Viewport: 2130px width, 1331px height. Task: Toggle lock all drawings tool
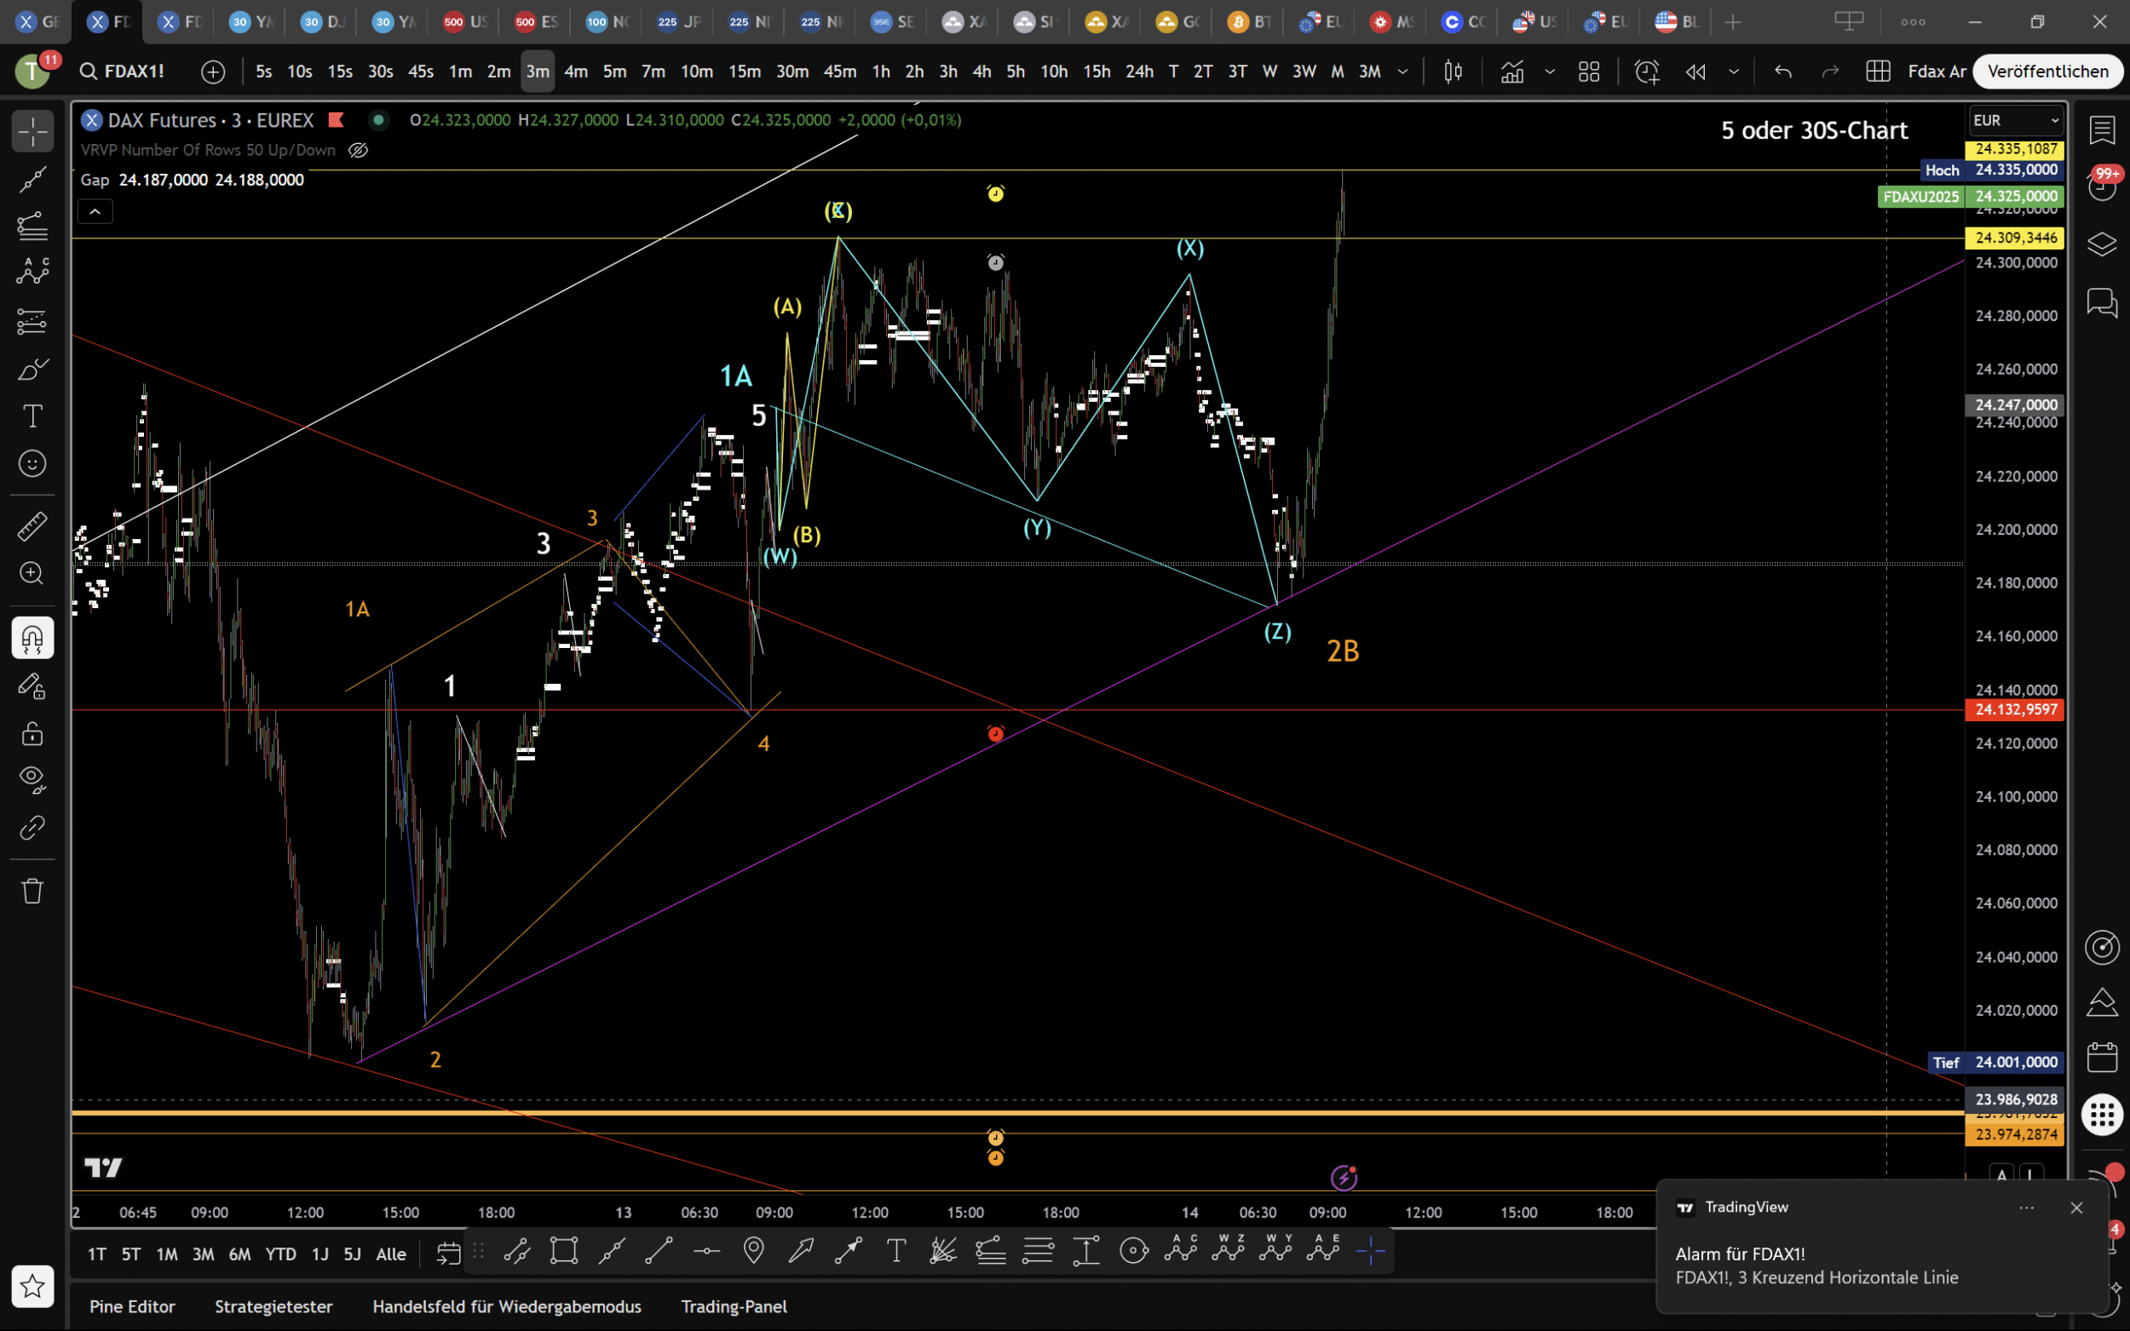[32, 733]
